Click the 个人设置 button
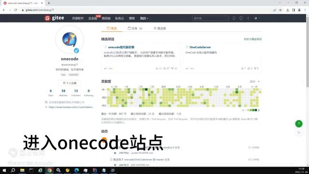309x174 pixels. [70, 83]
